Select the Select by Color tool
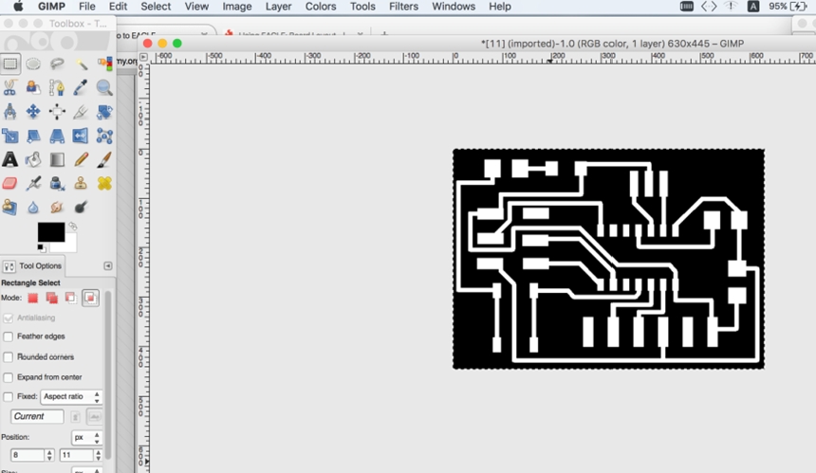The width and height of the screenshot is (816, 473). pyautogui.click(x=104, y=64)
